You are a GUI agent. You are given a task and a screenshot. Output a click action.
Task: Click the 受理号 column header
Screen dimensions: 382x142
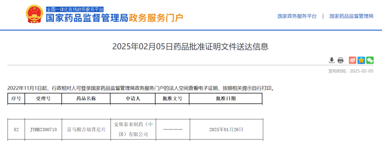pyautogui.click(x=43, y=99)
